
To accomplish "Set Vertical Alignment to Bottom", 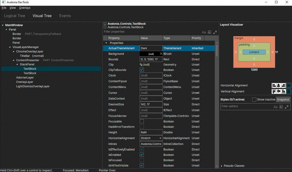I will click(284, 91).
